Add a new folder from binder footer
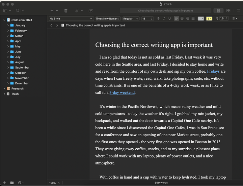The width and height of the screenshot is (243, 186). 12,183
